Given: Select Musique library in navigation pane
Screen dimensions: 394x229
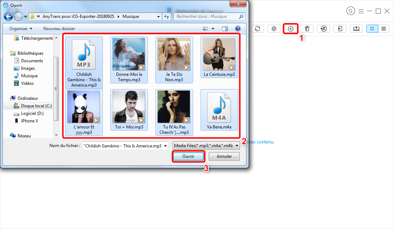Looking at the screenshot, I should click(x=29, y=76).
